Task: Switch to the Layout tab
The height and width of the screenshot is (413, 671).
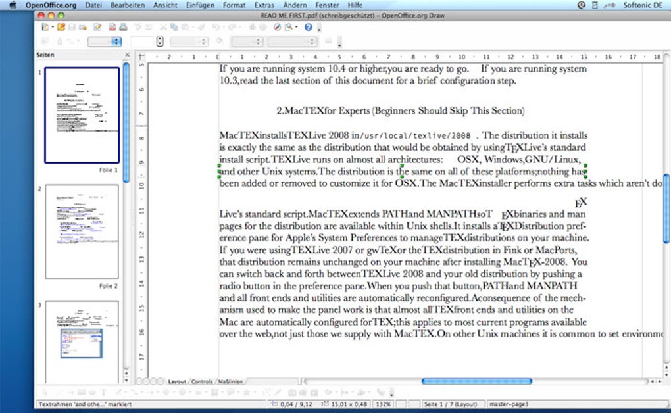Action: pyautogui.click(x=177, y=381)
